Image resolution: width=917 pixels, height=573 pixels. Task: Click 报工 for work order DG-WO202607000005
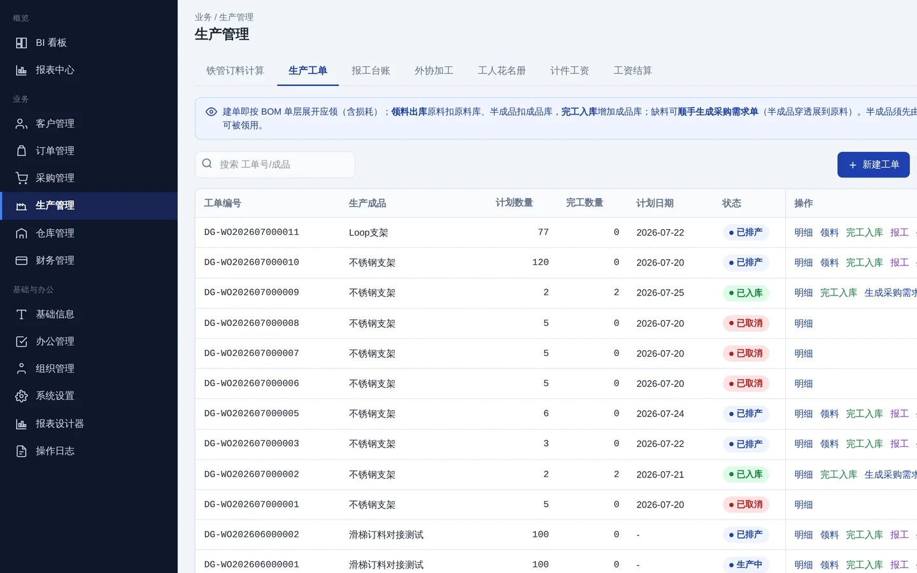click(x=899, y=414)
